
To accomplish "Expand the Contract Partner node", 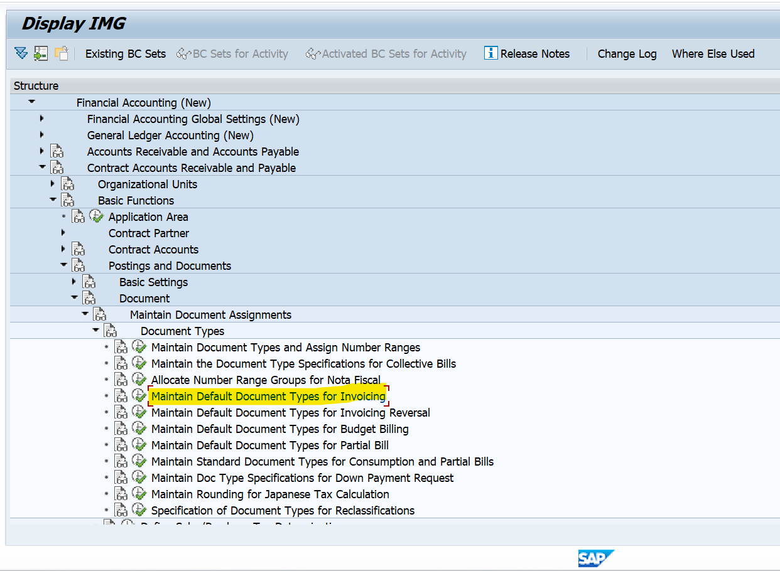I will (63, 233).
